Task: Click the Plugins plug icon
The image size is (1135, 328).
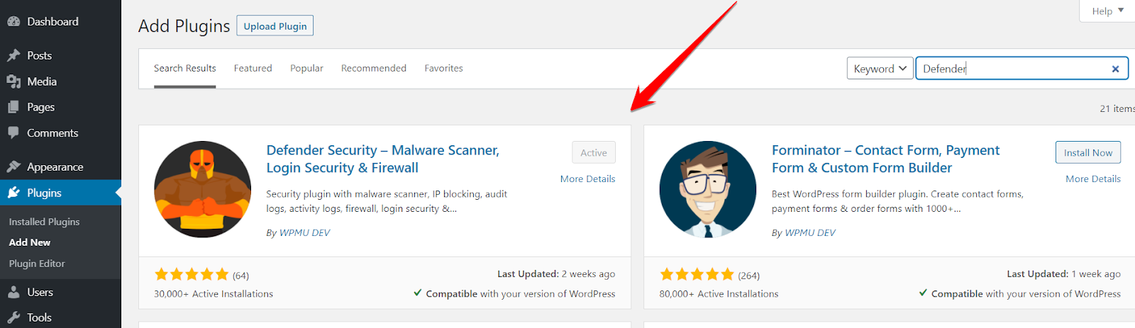Action: coord(13,193)
